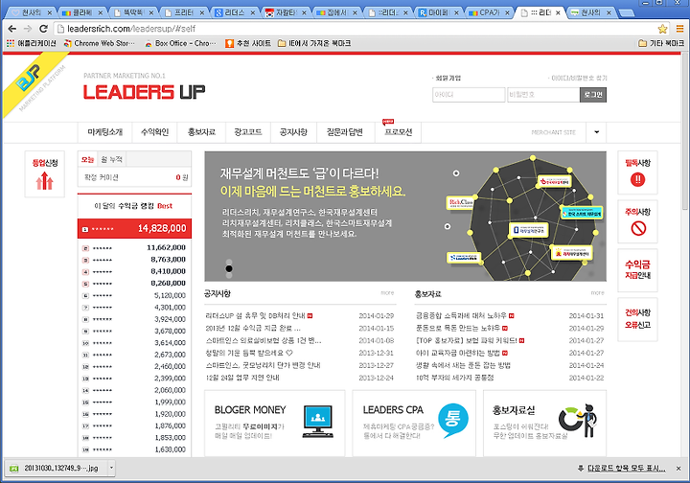Click the address bar URL
Image resolution: width=690 pixels, height=483 pixels.
(131, 29)
